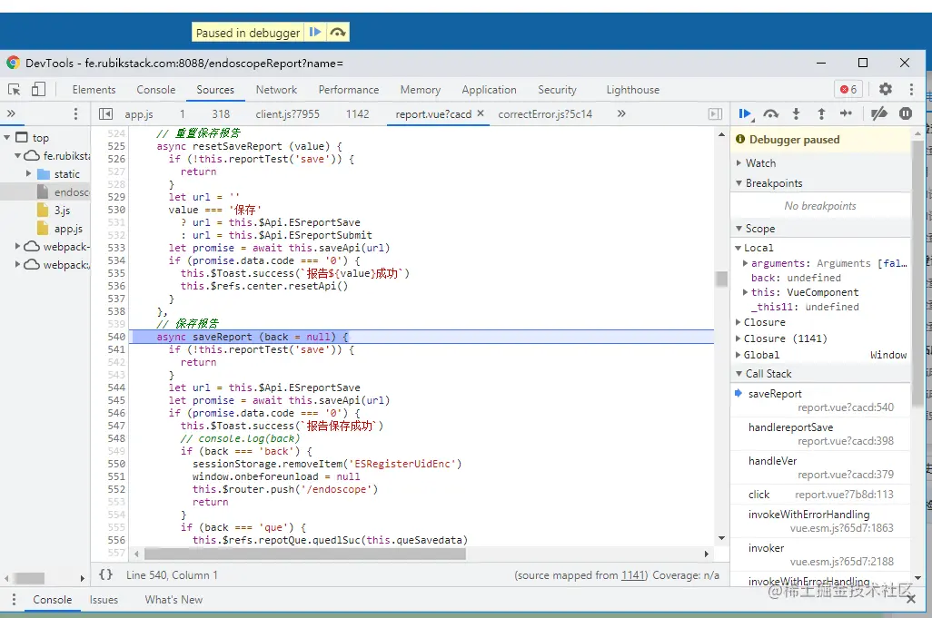The image size is (932, 618).
Task: Pretty print the source with braces button
Action: [105, 574]
